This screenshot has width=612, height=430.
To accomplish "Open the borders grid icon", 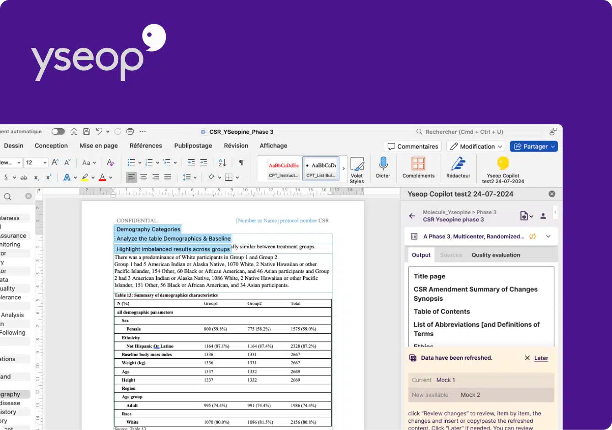I will coord(229,177).
